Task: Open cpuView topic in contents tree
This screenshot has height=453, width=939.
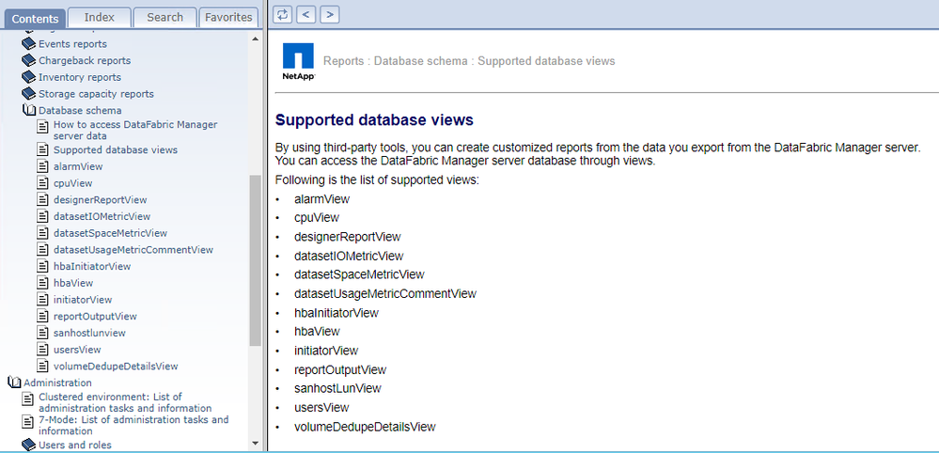Action: point(73,183)
